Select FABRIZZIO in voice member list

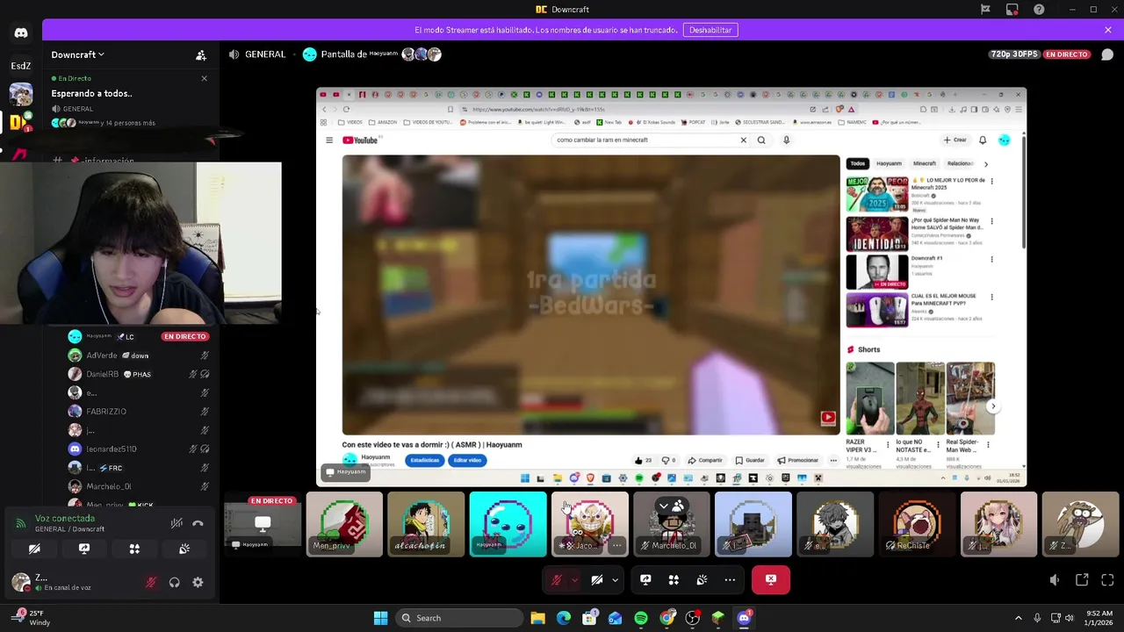coord(139,412)
